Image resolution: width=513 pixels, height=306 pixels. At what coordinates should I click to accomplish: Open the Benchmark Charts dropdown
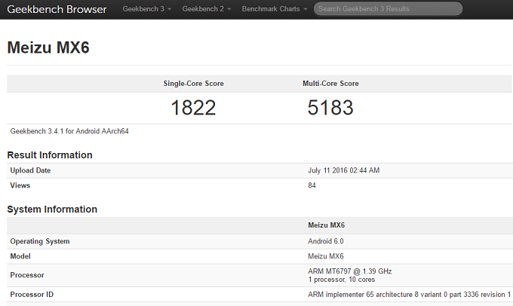click(x=274, y=9)
